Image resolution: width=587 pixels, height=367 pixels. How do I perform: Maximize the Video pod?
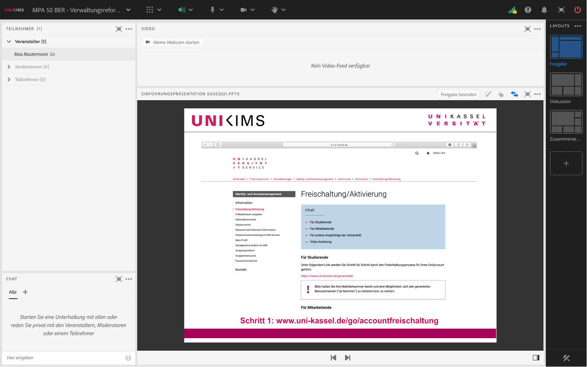tap(528, 29)
